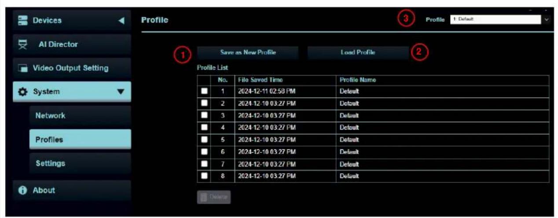Click the Profile Name in row 5
The image size is (558, 218).
349,139
